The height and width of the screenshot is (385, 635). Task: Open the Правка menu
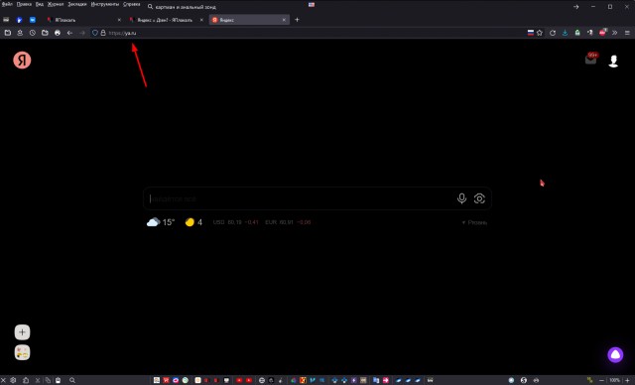[24, 4]
